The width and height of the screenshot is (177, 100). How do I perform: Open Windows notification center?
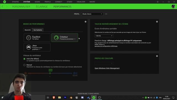173,97
